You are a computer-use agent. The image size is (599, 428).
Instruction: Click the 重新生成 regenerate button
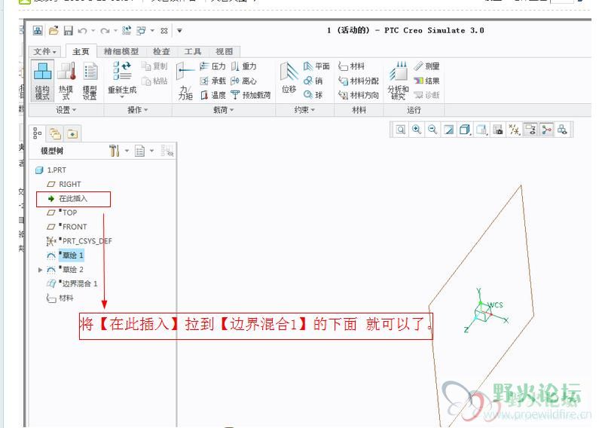click(x=122, y=78)
